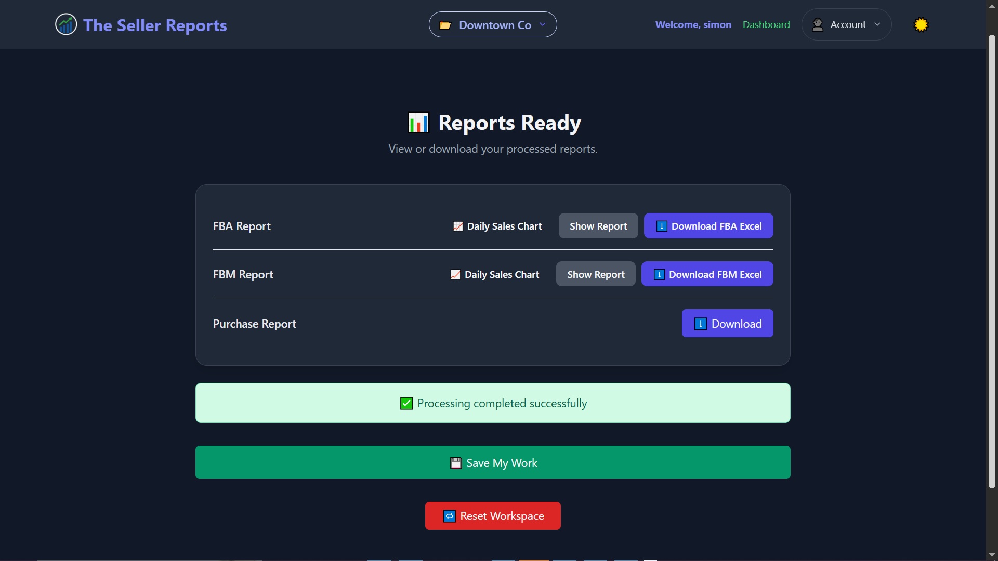Click the 'FBA Report' label
The width and height of the screenshot is (998, 561).
tap(242, 226)
